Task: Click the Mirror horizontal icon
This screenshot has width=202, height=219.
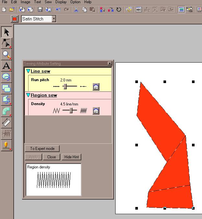Action: pos(111,10)
